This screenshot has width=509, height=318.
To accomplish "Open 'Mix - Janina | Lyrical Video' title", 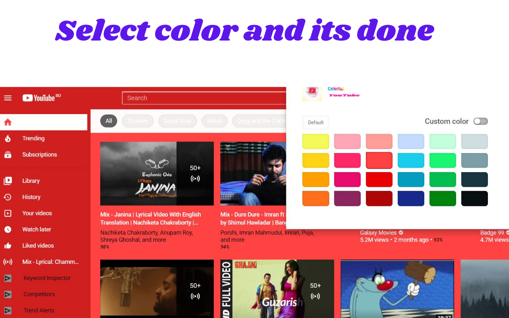I will tap(151, 219).
